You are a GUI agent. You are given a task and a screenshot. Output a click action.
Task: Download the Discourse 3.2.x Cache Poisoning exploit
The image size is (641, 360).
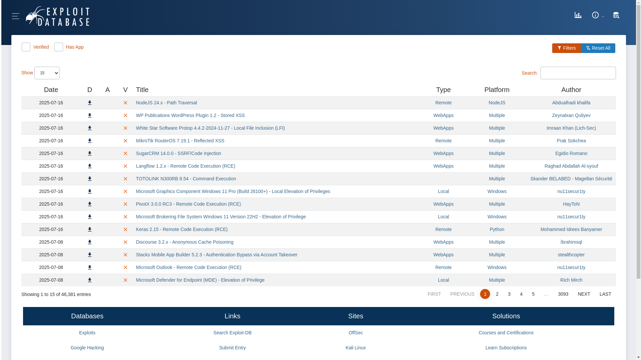(x=89, y=242)
